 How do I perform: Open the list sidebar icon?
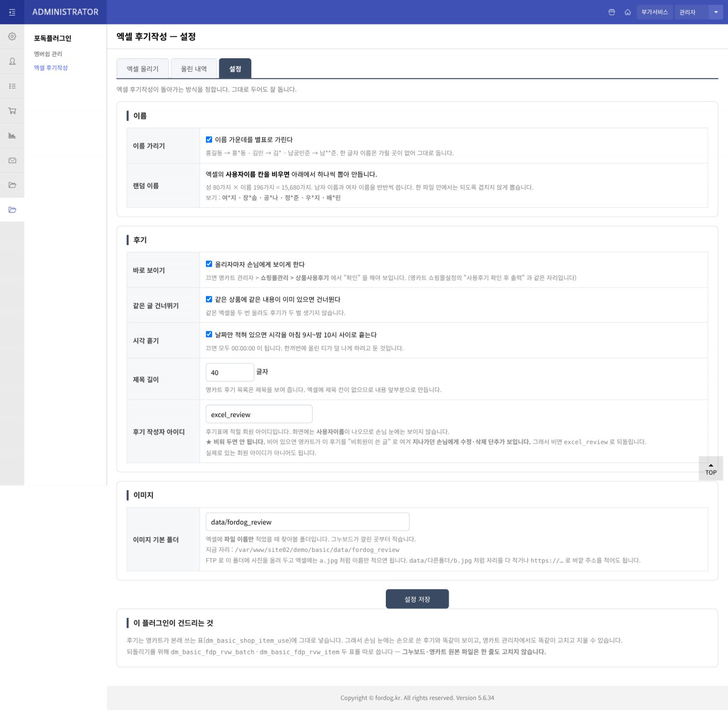click(x=12, y=86)
